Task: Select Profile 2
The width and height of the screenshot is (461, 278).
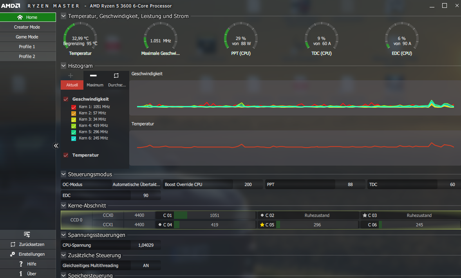Action: 28,56
